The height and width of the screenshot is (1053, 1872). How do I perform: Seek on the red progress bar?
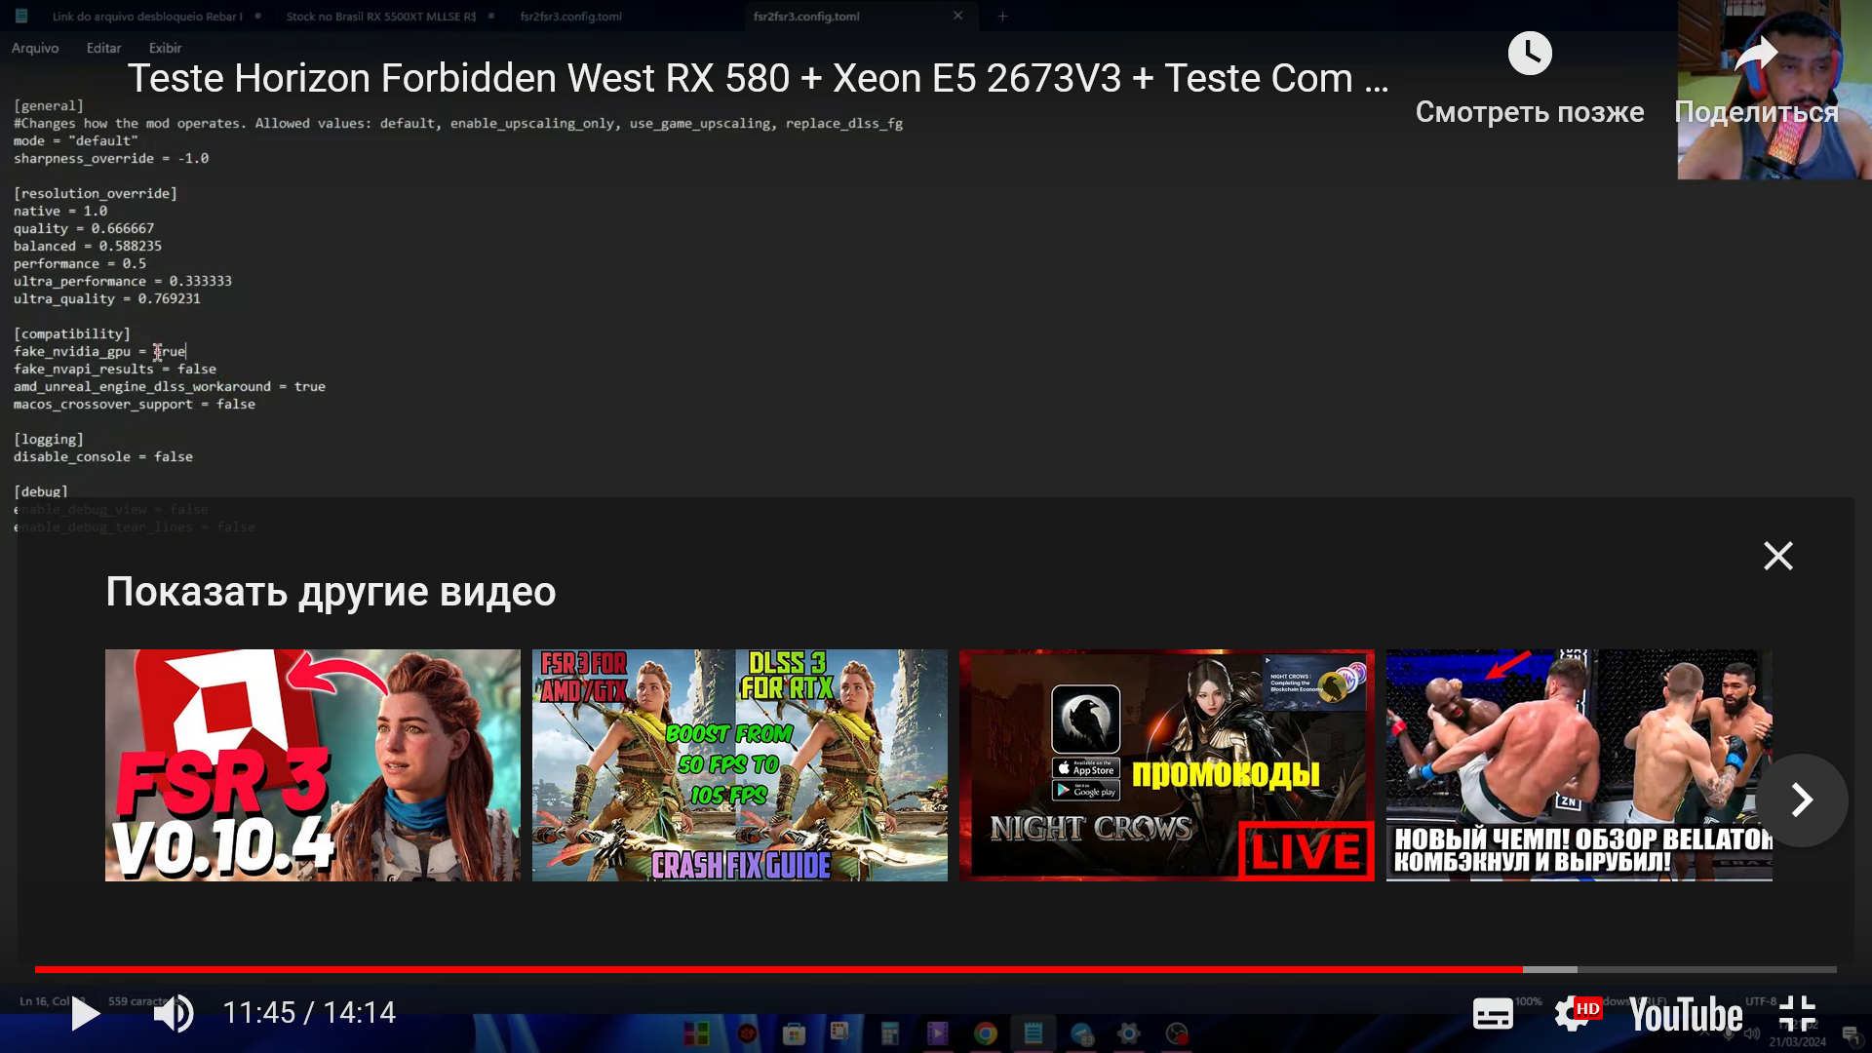point(780,969)
